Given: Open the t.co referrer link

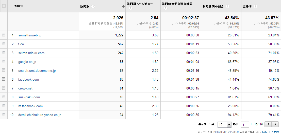Looking at the screenshot, I should coord(21,44).
